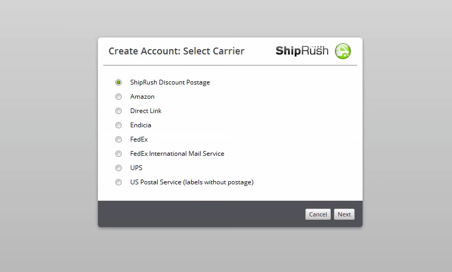The width and height of the screenshot is (452, 272).
Task: Choose FedEx International Mail Service radio button
Action: [119, 154]
